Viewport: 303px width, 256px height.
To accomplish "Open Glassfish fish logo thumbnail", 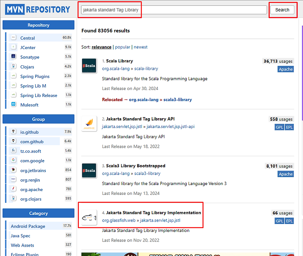I will 89,217.
